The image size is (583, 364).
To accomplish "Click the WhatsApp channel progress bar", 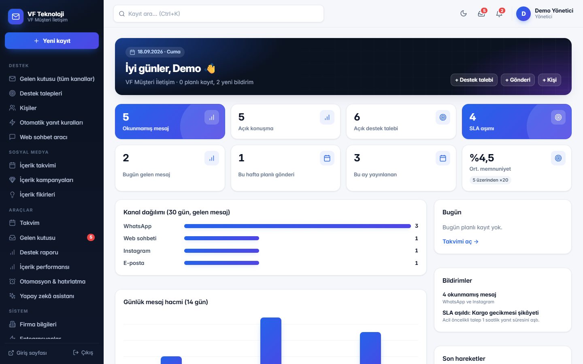I will click(298, 226).
